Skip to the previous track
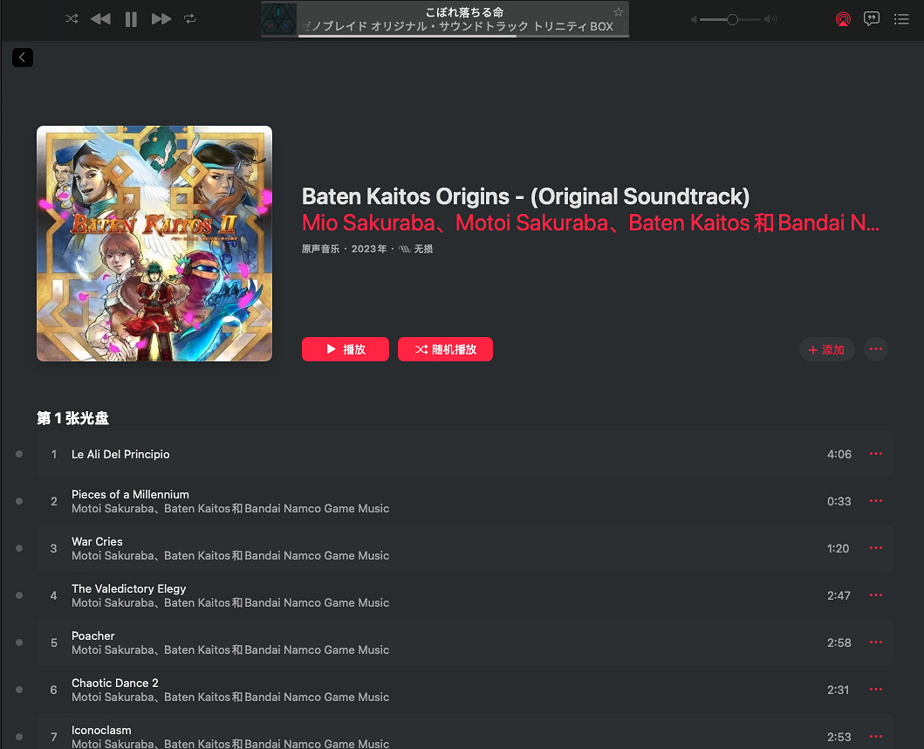This screenshot has width=924, height=749. click(100, 19)
